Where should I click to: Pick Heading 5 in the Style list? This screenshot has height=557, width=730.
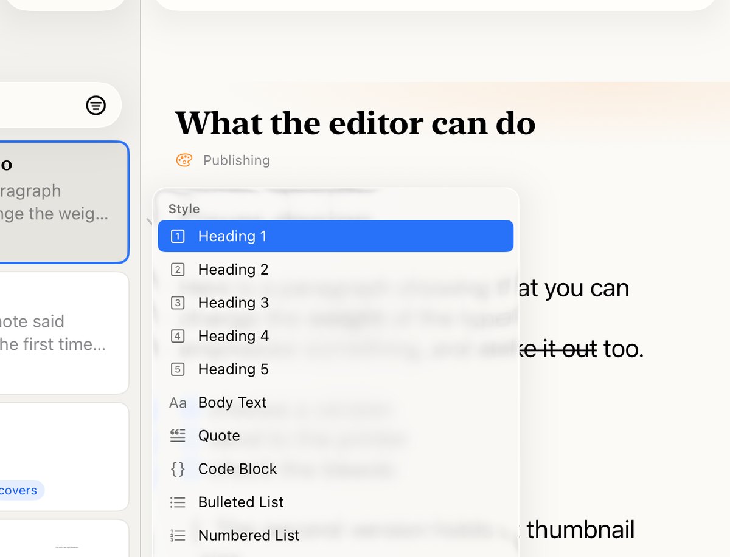pos(336,369)
